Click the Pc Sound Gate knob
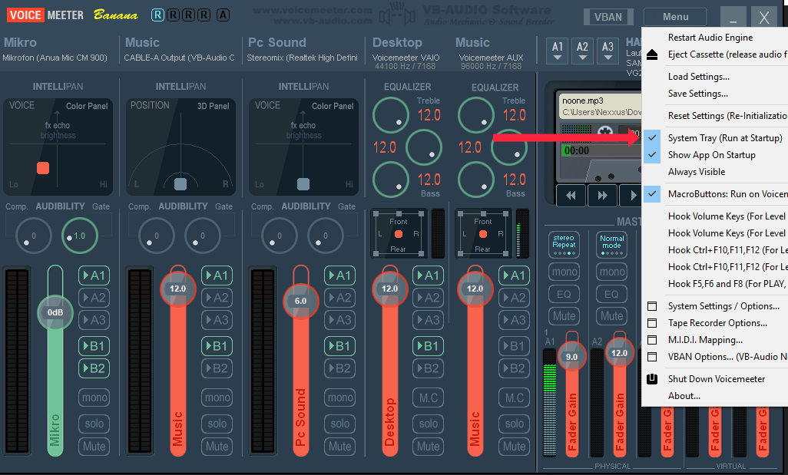 [325, 236]
